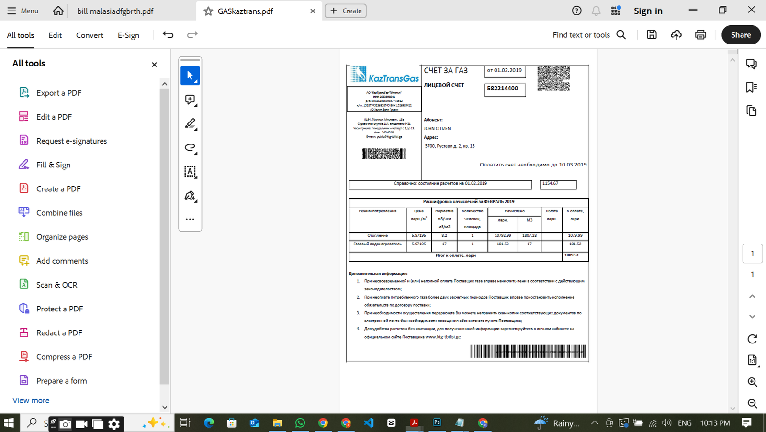Screen dimensions: 766x432
Task: Rotate page using the rotate icon
Action: [752, 339]
